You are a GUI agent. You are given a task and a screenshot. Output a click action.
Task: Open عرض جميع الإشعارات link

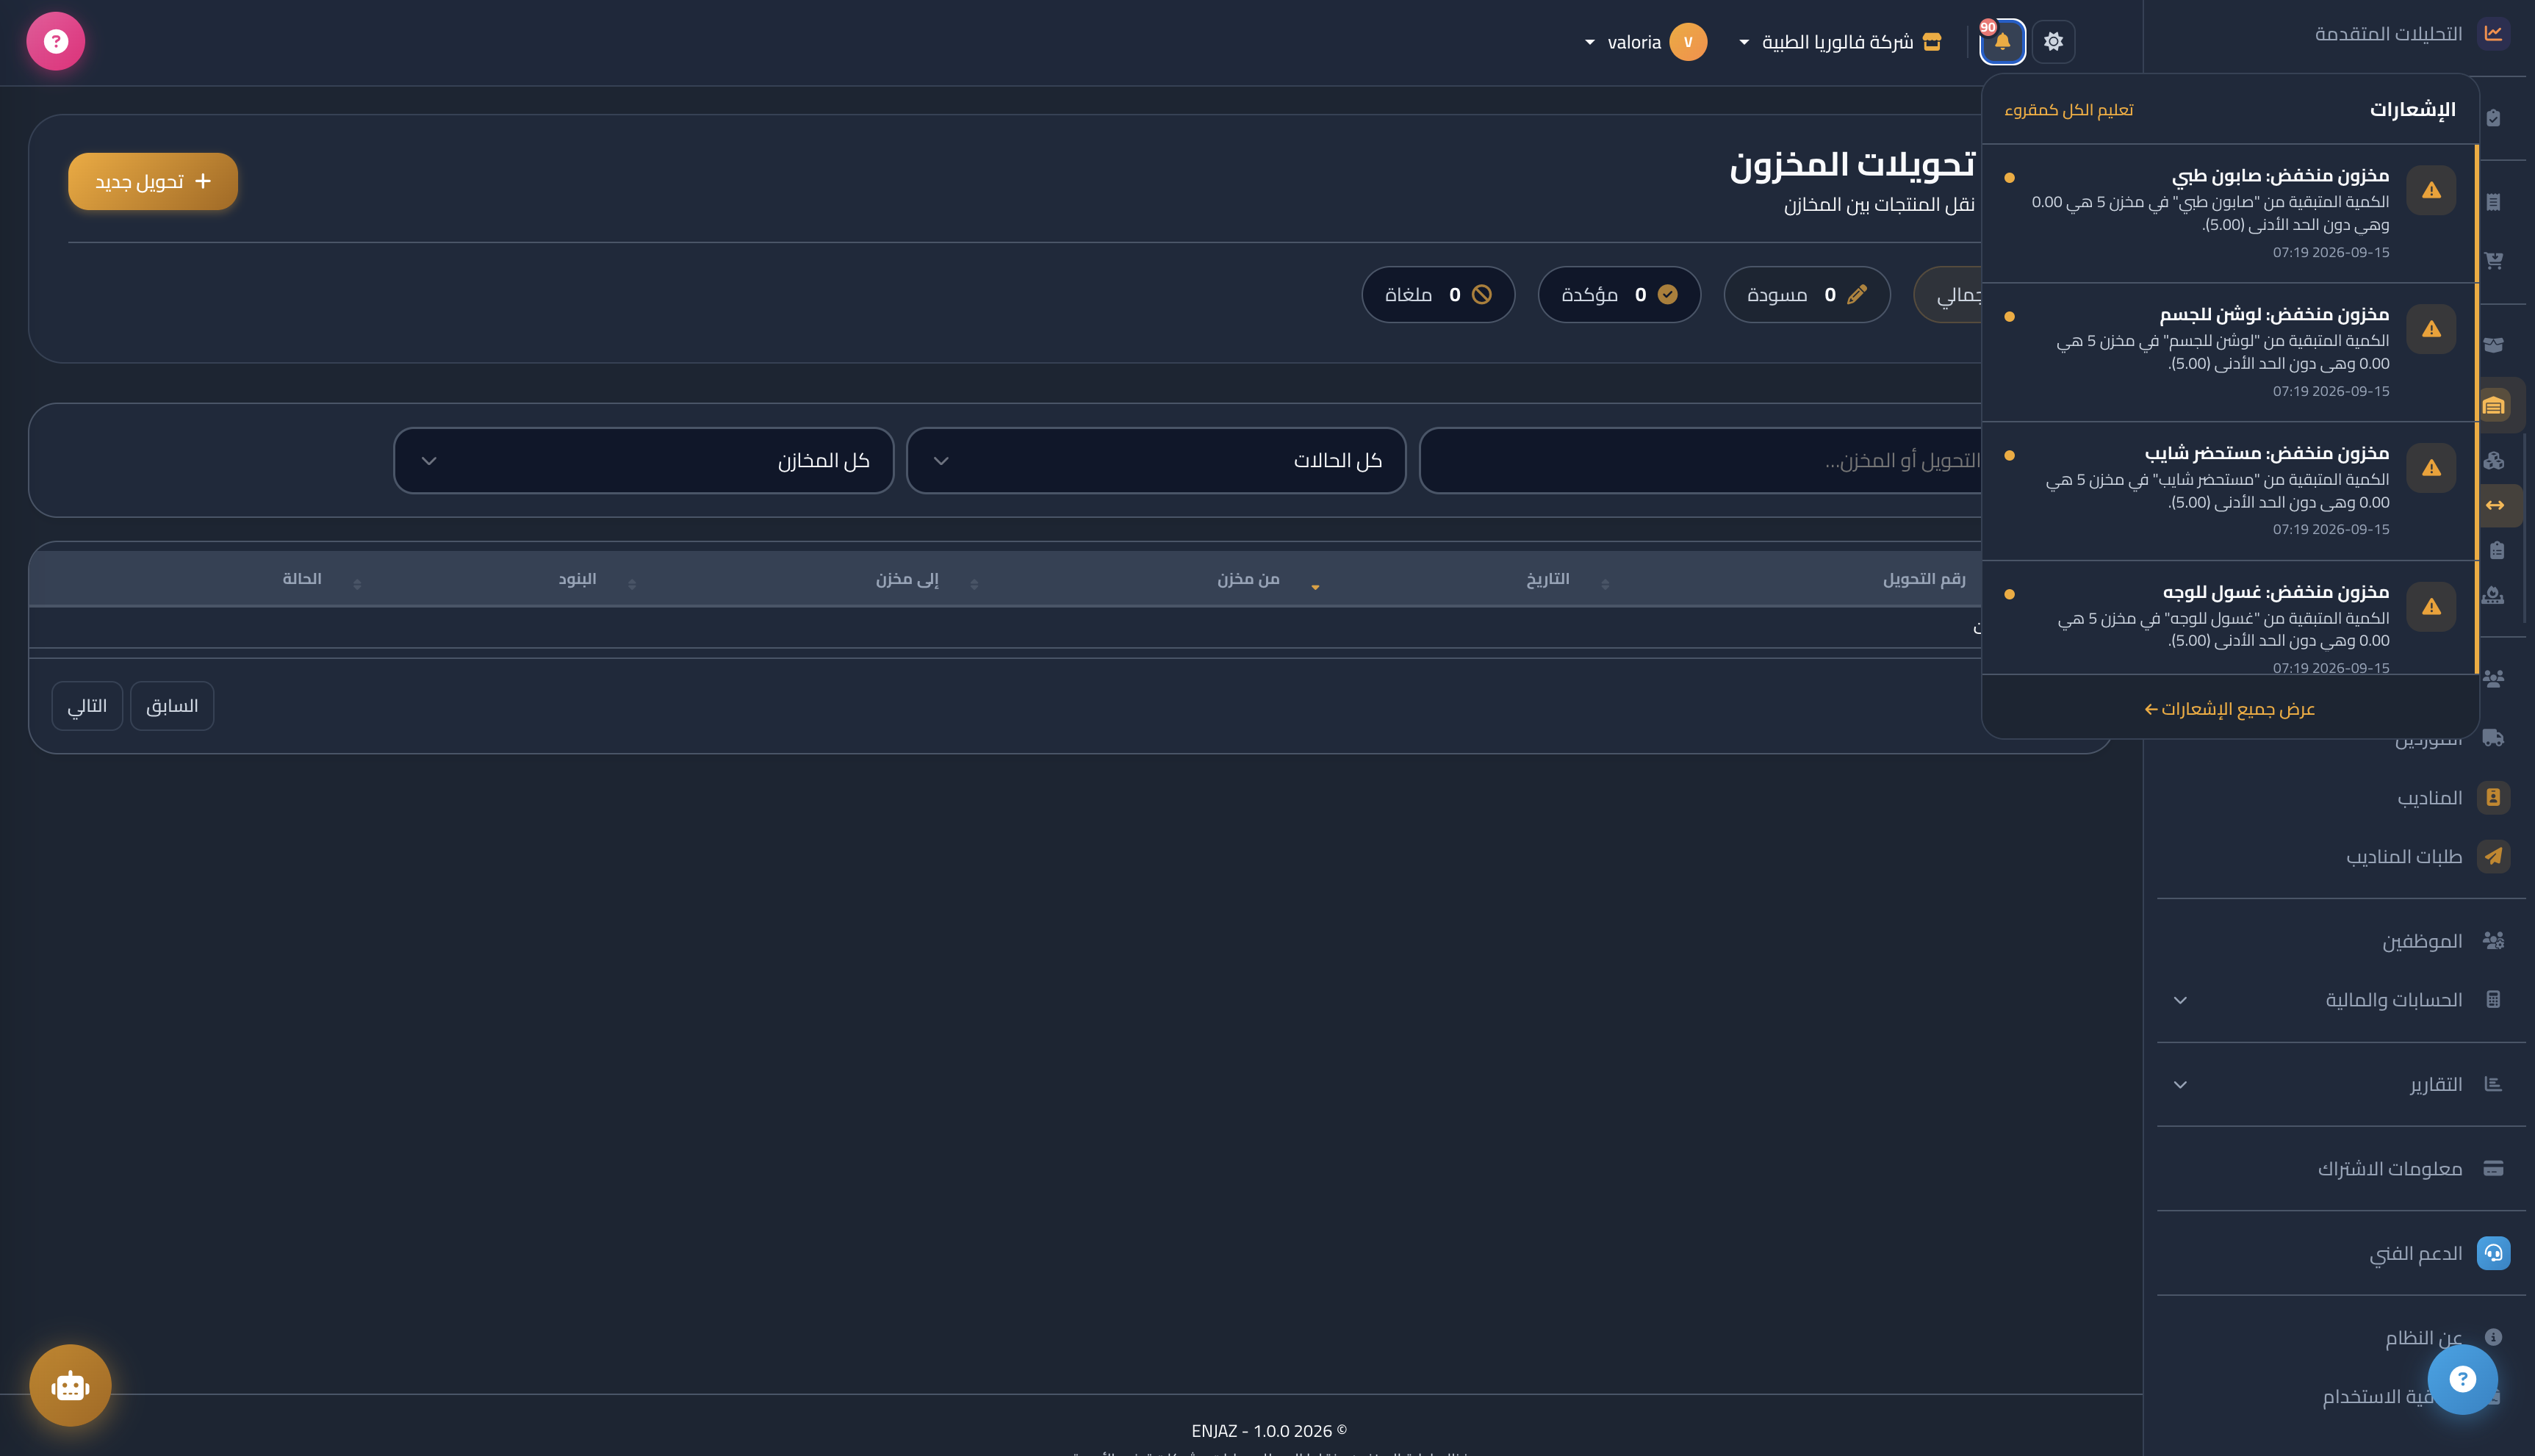pyautogui.click(x=2229, y=709)
